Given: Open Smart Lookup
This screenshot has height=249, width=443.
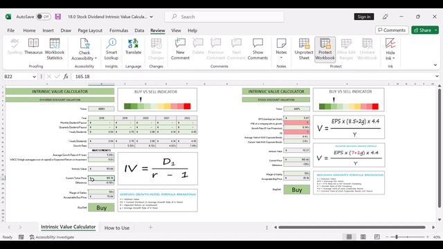Looking at the screenshot, I should click(x=111, y=49).
